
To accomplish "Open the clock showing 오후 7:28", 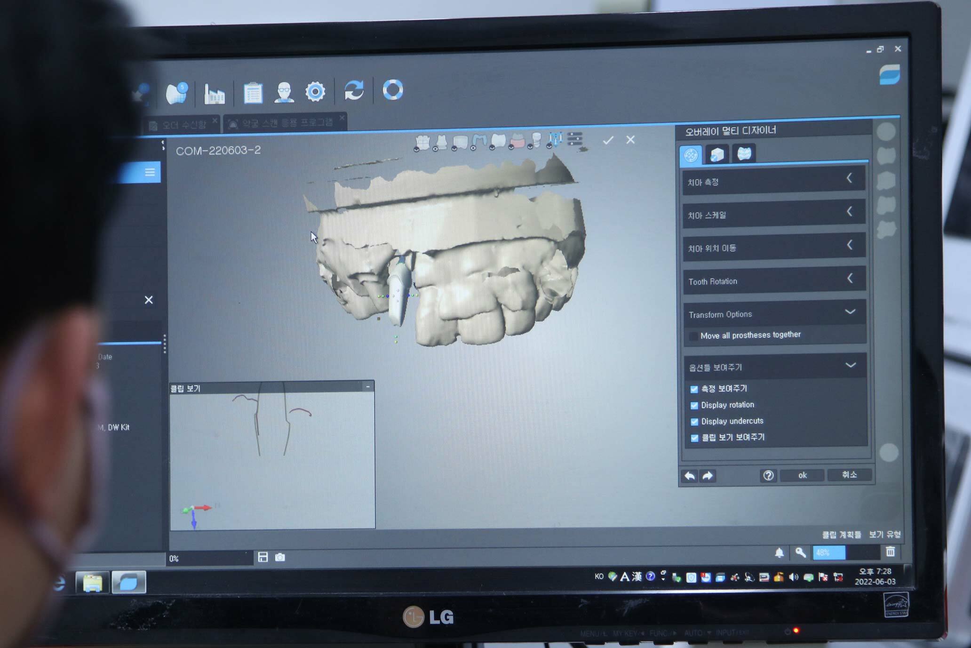I will pos(875,576).
